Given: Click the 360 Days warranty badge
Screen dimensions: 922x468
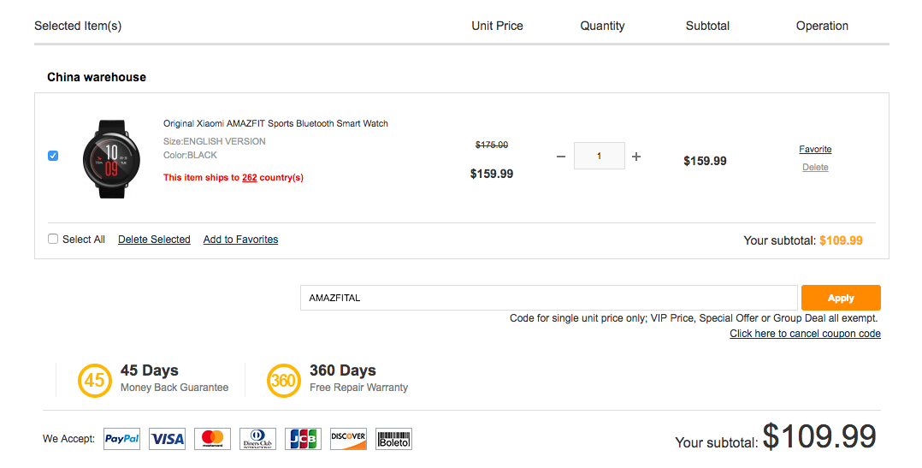Looking at the screenshot, I should pos(283,381).
